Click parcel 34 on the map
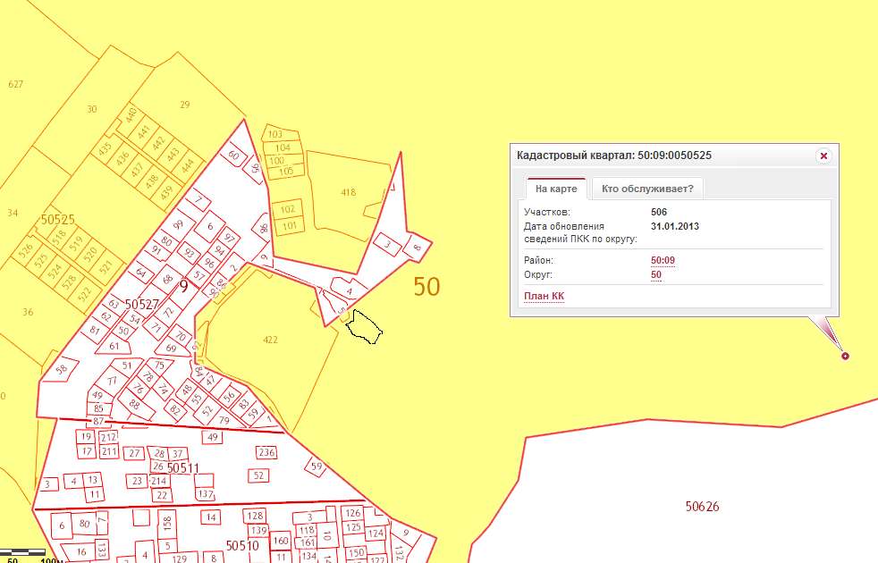Viewport: 878px width, 563px height. [13, 213]
